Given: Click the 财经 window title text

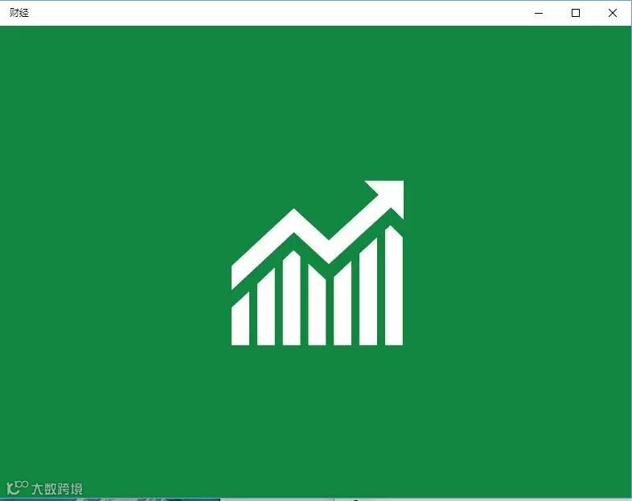Looking at the screenshot, I should coord(19,13).
